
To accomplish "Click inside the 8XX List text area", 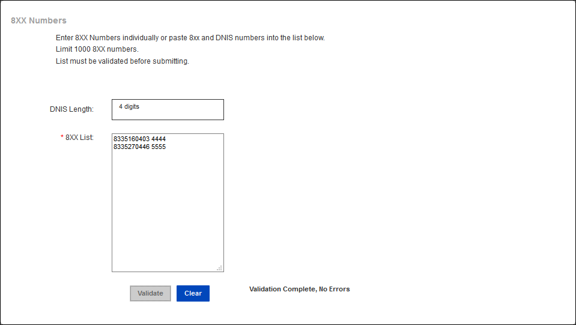I will click(168, 202).
